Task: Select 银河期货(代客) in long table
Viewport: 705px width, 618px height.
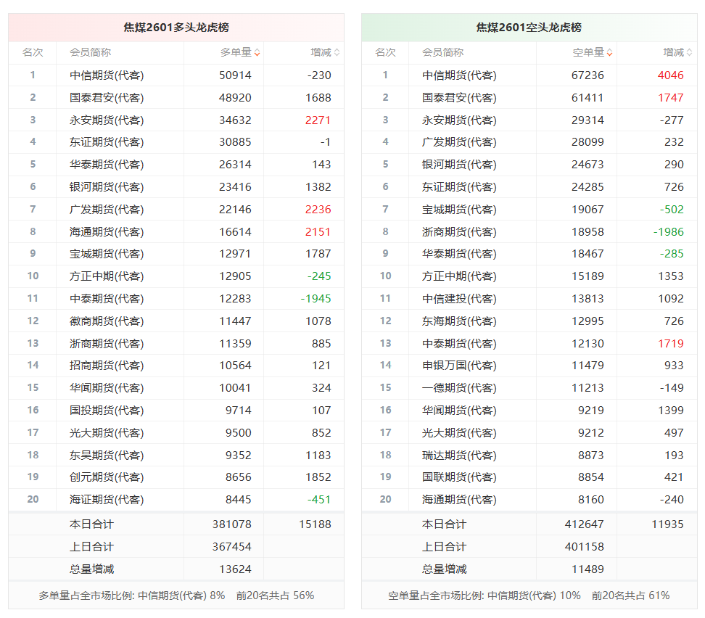Action: coord(107,187)
